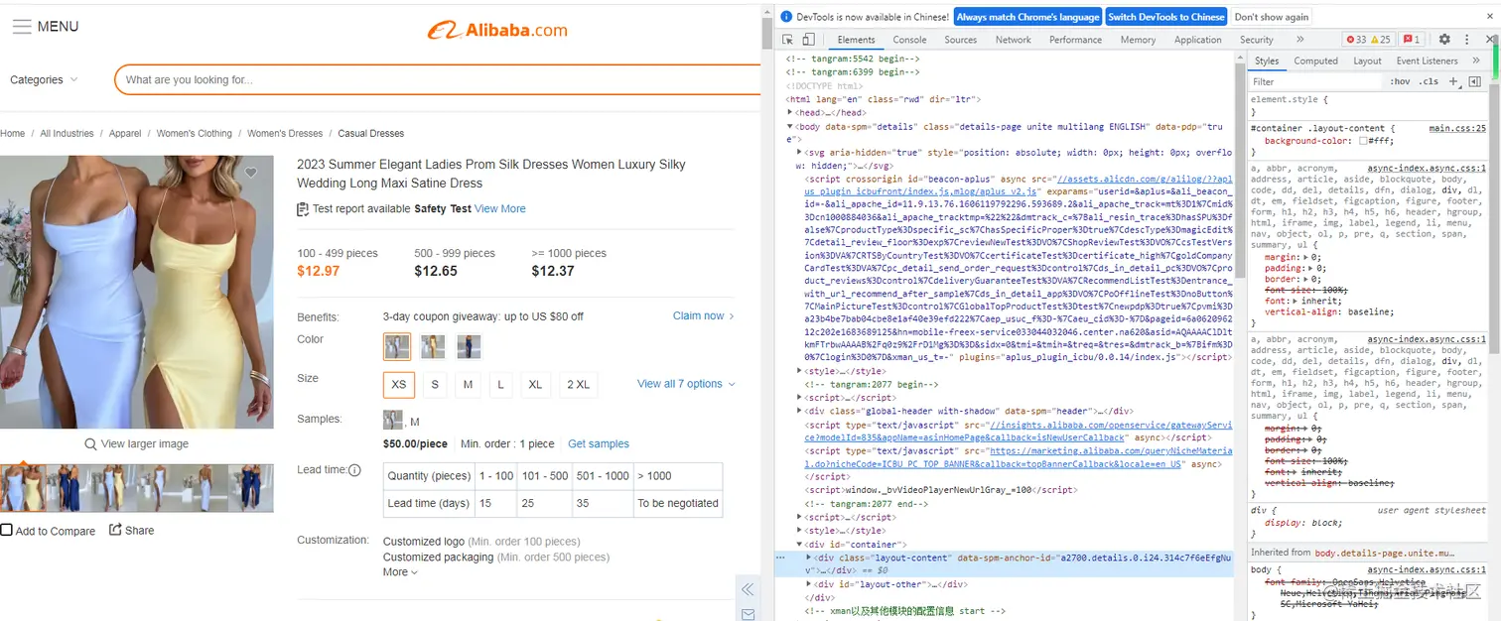Select size L option
Screen dimensions: 1501x621
(x=501, y=384)
